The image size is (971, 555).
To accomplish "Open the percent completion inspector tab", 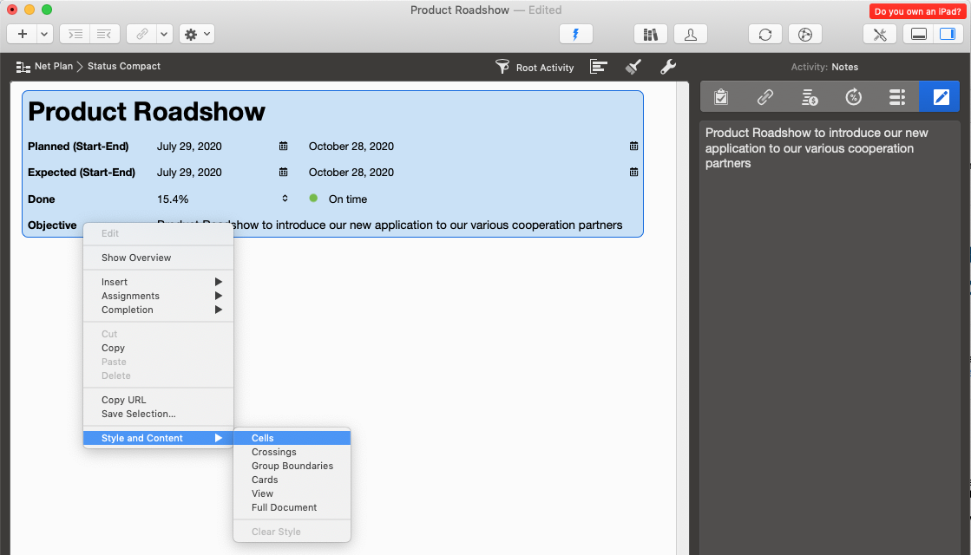I will click(854, 97).
